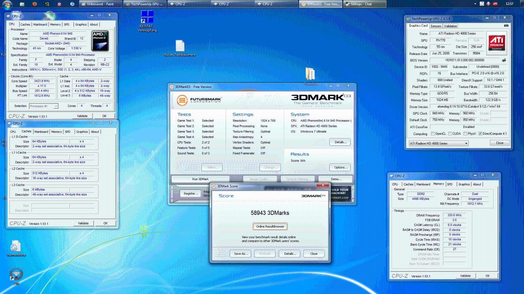The height and width of the screenshot is (294, 524).
Task: Click the BIOS Version VER011.013.000.002.000000 value
Action: (464, 60)
